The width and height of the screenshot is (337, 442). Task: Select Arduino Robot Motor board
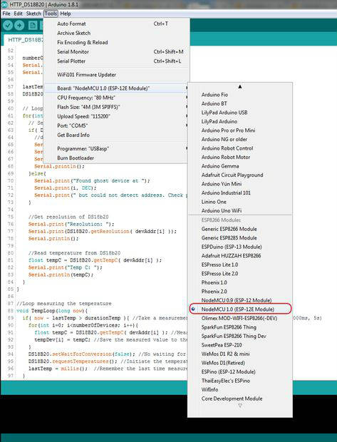point(240,157)
